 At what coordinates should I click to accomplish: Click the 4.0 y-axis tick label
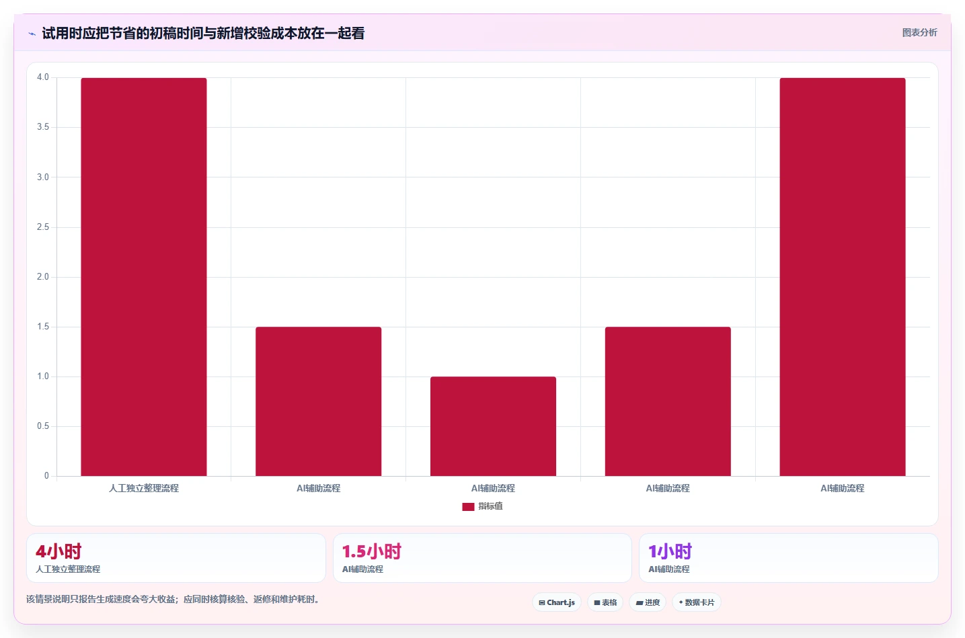(43, 77)
